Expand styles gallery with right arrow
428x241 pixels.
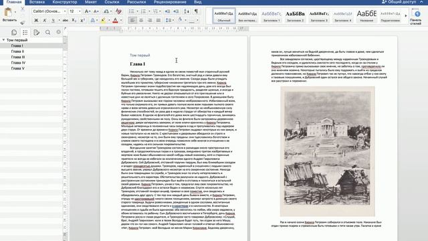tap(406, 16)
